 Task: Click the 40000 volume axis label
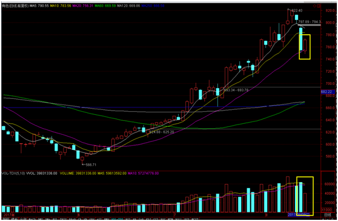[330, 193]
